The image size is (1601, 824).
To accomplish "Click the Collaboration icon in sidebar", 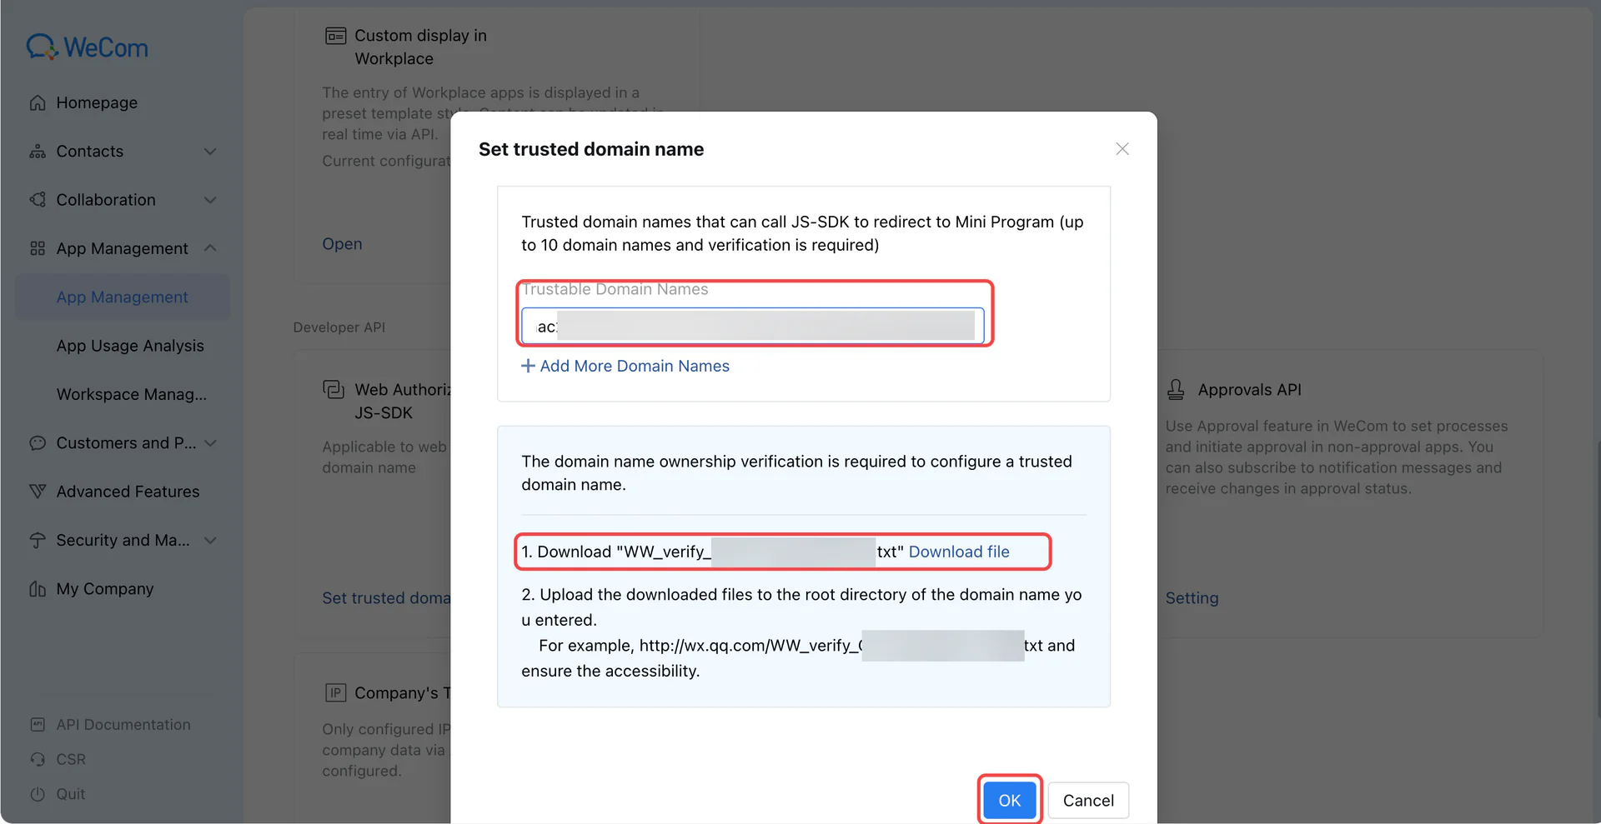I will click(38, 200).
